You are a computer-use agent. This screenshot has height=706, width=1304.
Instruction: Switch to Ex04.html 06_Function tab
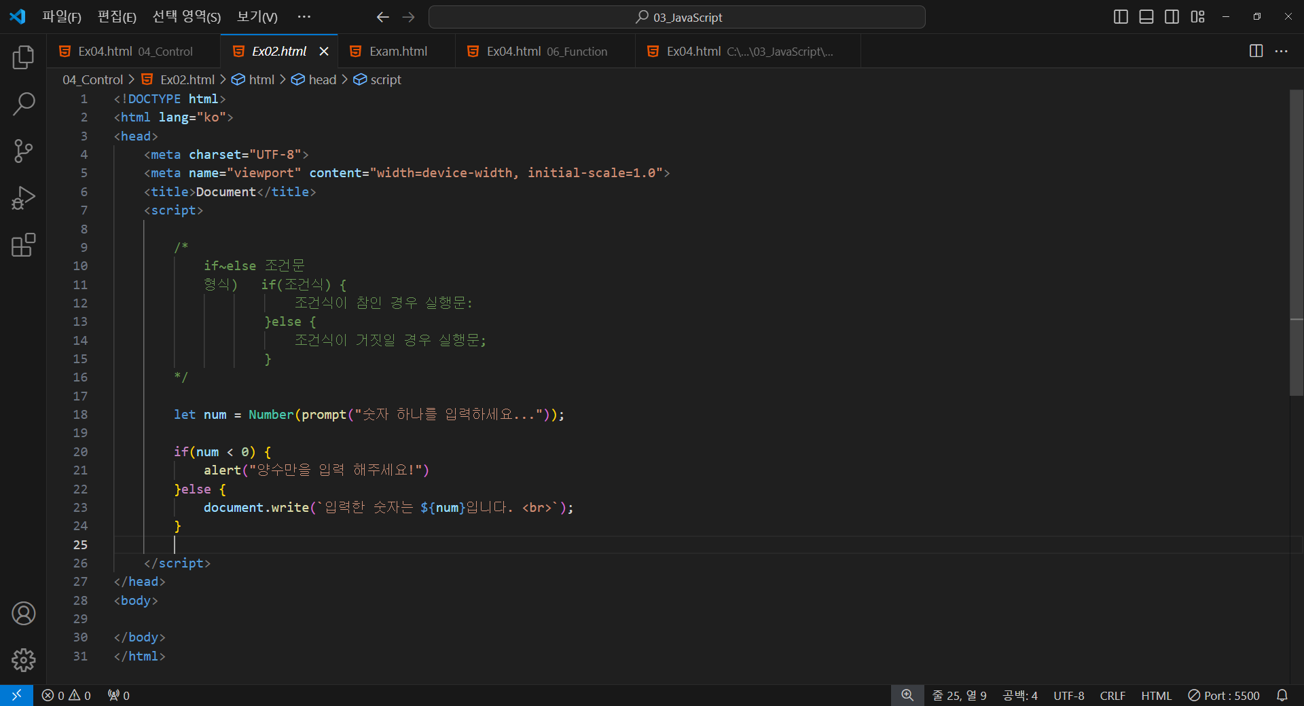click(x=545, y=52)
